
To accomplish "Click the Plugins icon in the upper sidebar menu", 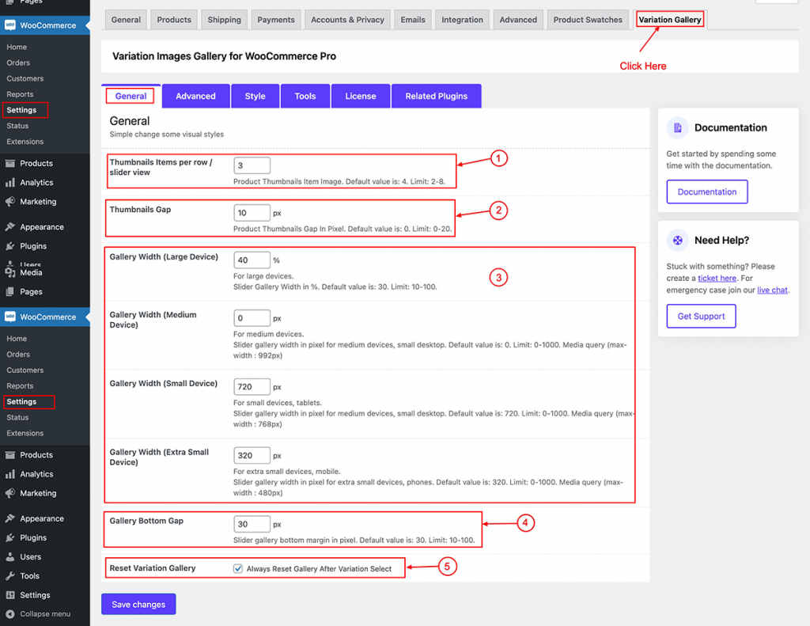I will [x=9, y=246].
